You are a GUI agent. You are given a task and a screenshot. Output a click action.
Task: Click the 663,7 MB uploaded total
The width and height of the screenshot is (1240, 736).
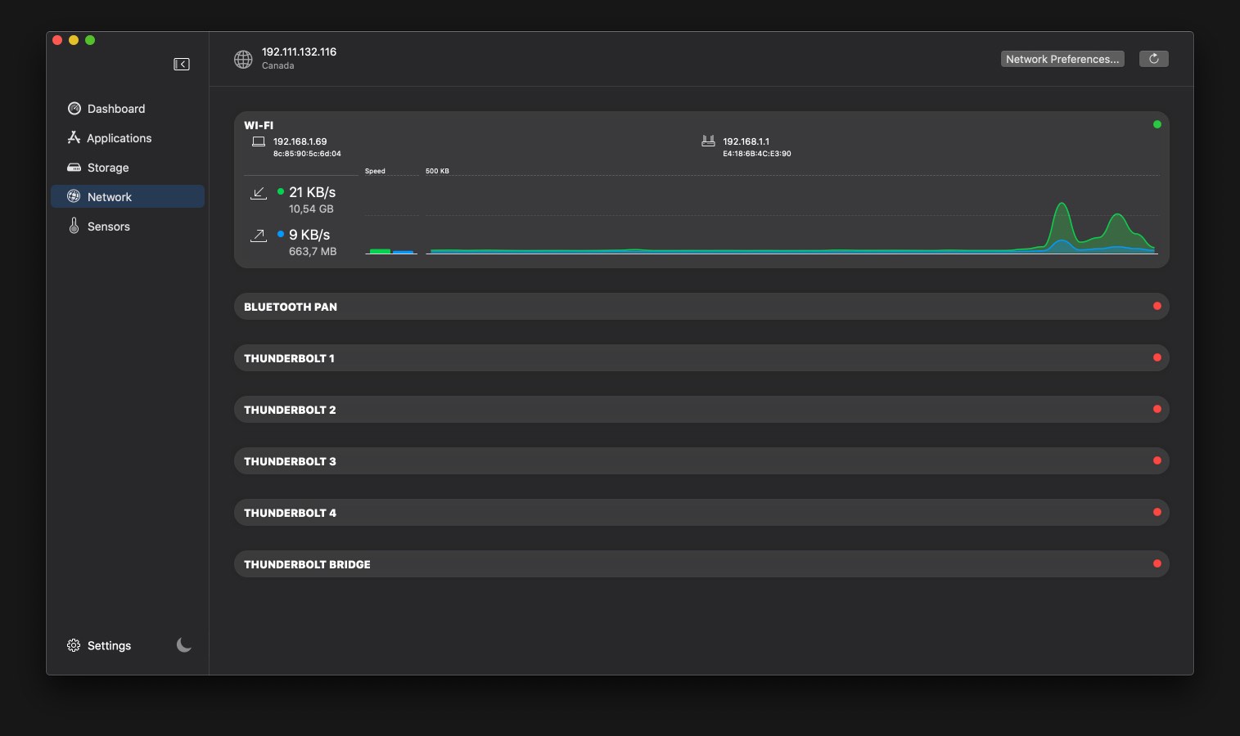point(313,252)
